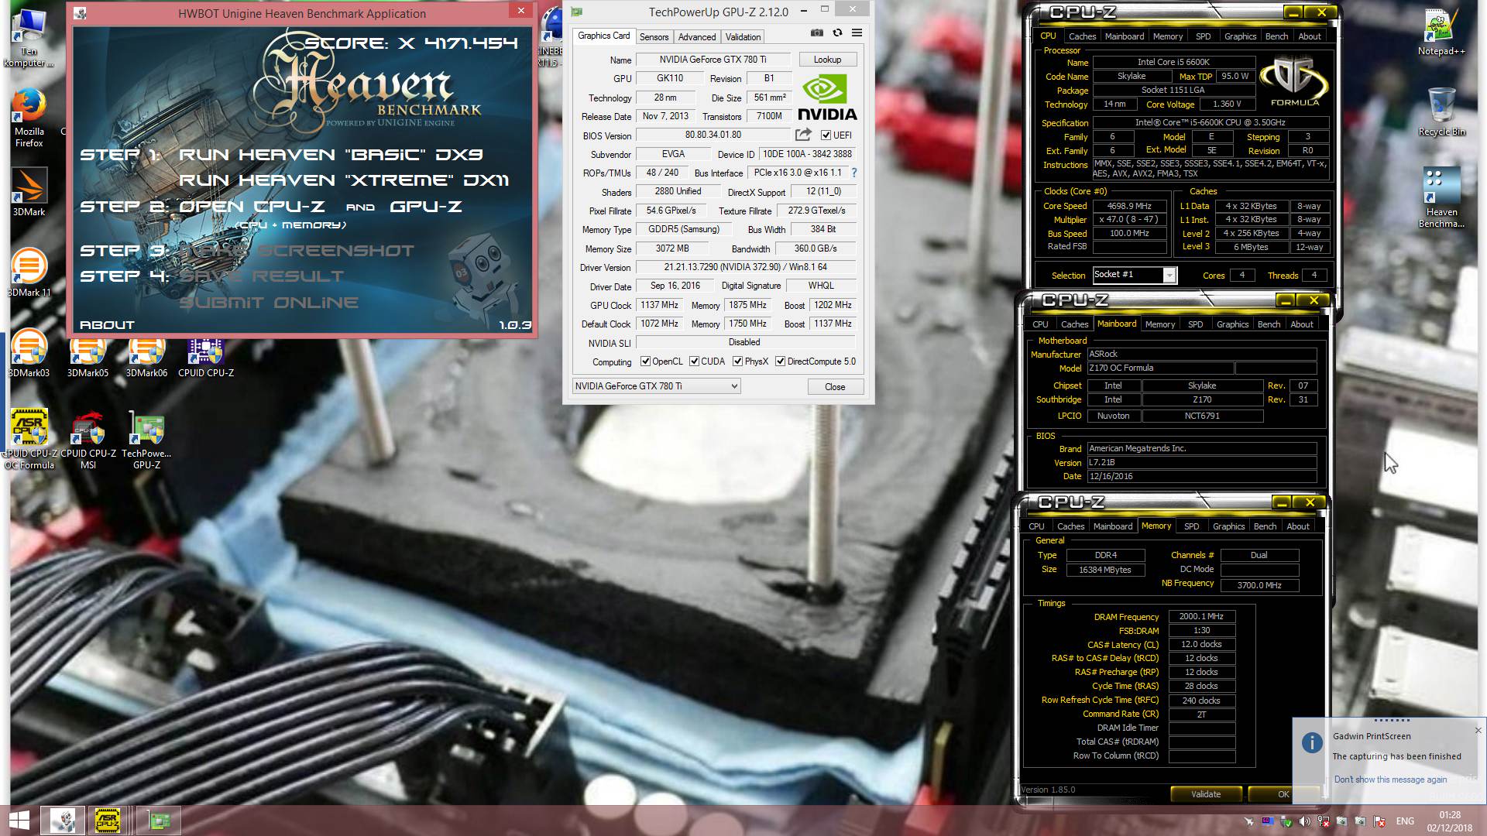Viewport: 1487px width, 836px height.
Task: Click SUBMIT ONLINE in HWBOT app
Action: 269,303
